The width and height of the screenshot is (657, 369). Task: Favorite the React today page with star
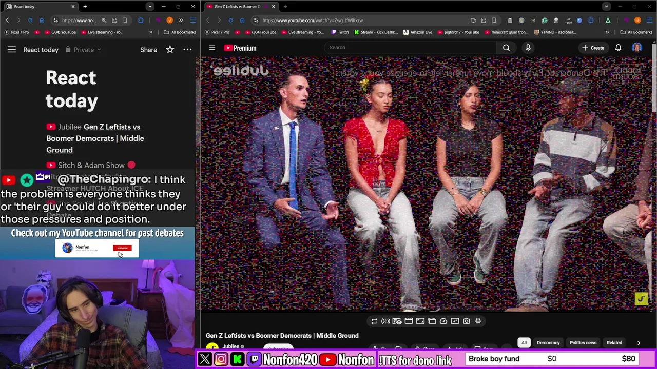(170, 50)
